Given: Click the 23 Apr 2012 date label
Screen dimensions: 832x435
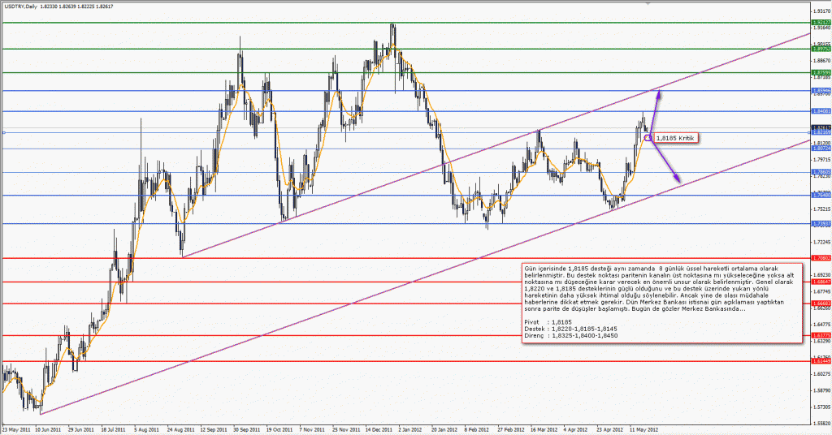Looking at the screenshot, I should (609, 429).
